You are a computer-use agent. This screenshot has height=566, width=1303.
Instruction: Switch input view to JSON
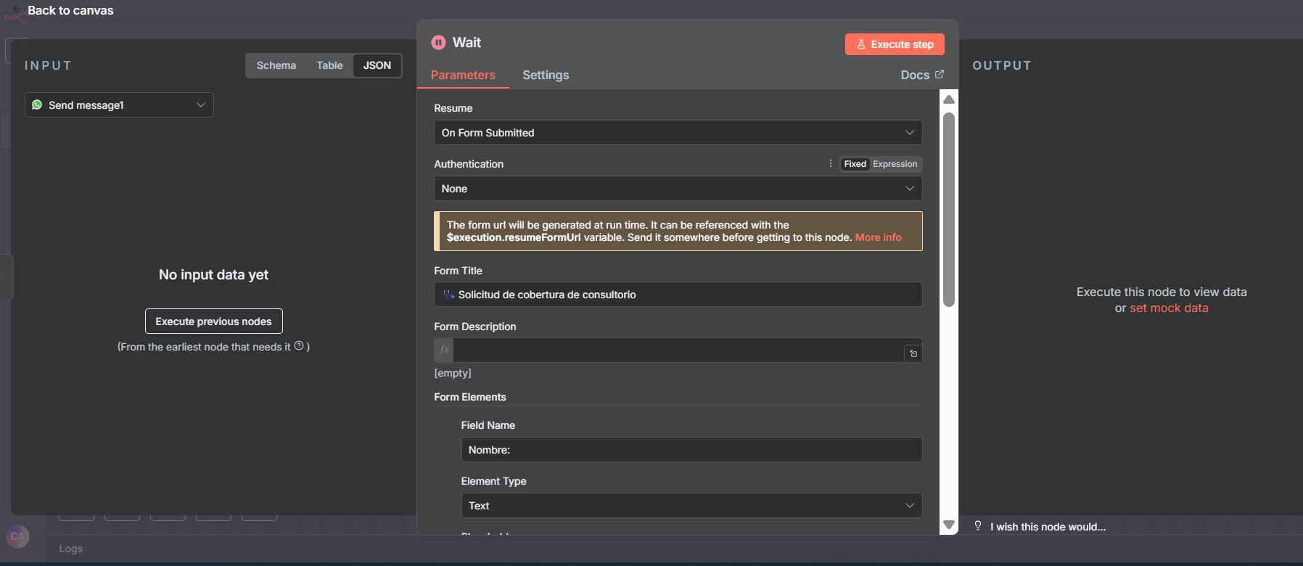click(377, 65)
